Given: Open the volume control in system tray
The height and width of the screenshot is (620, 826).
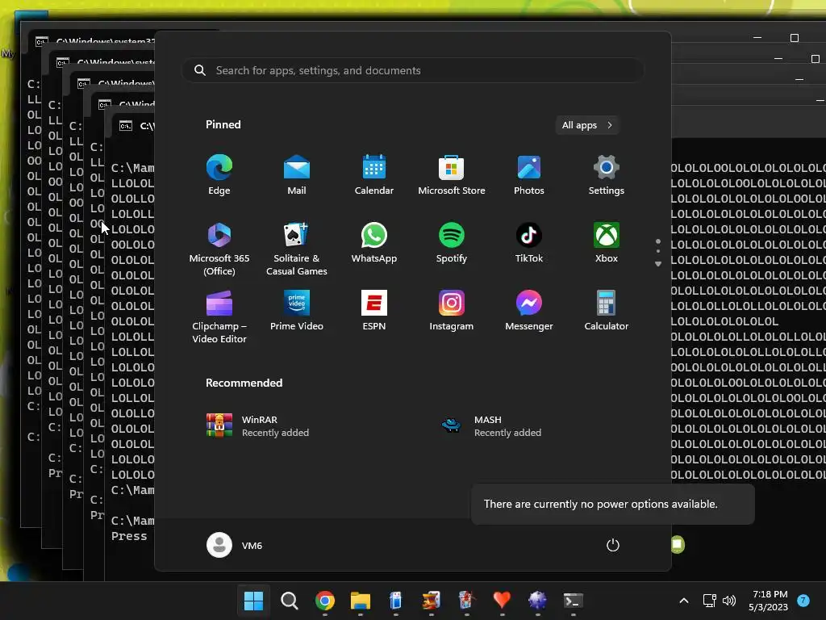Looking at the screenshot, I should 729,601.
